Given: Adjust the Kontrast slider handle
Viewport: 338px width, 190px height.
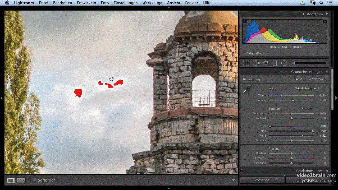Looking at the screenshot, I should pos(291,118).
